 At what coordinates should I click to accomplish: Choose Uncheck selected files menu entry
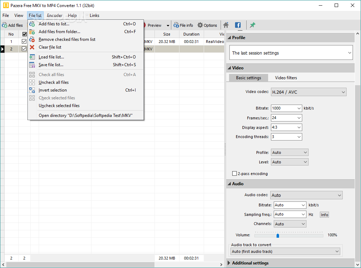(85, 106)
